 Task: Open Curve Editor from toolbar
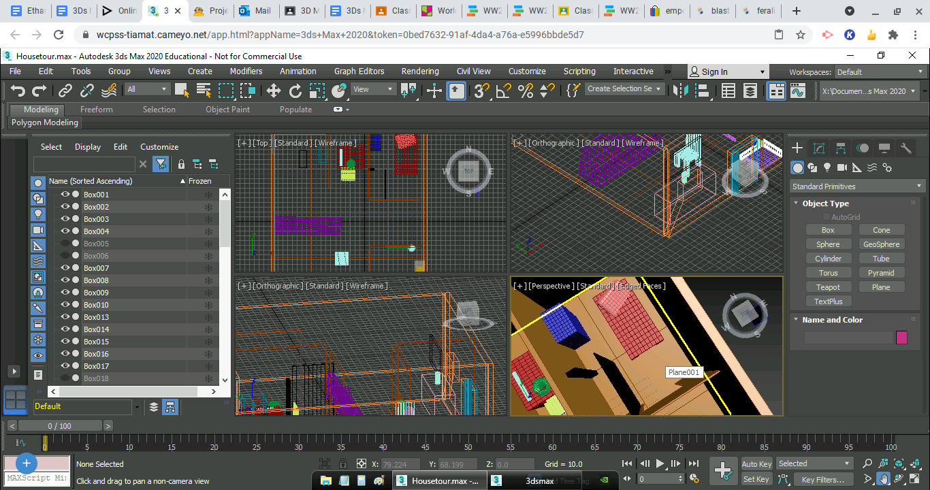[x=798, y=91]
